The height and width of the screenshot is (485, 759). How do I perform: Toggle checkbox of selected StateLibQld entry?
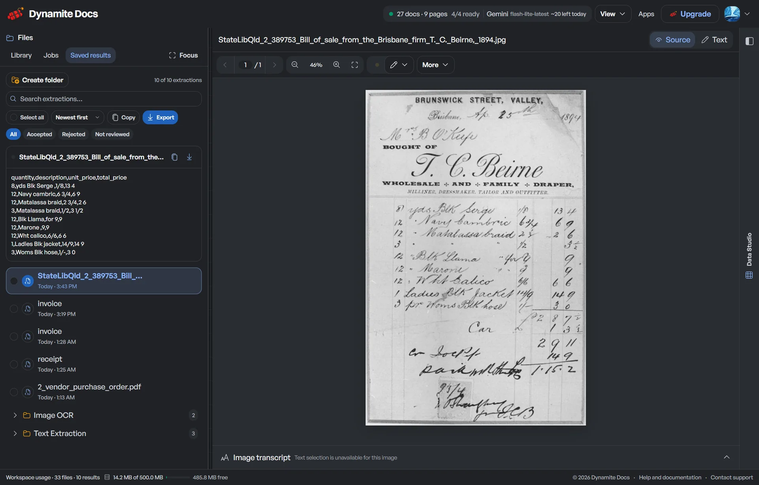tap(14, 281)
